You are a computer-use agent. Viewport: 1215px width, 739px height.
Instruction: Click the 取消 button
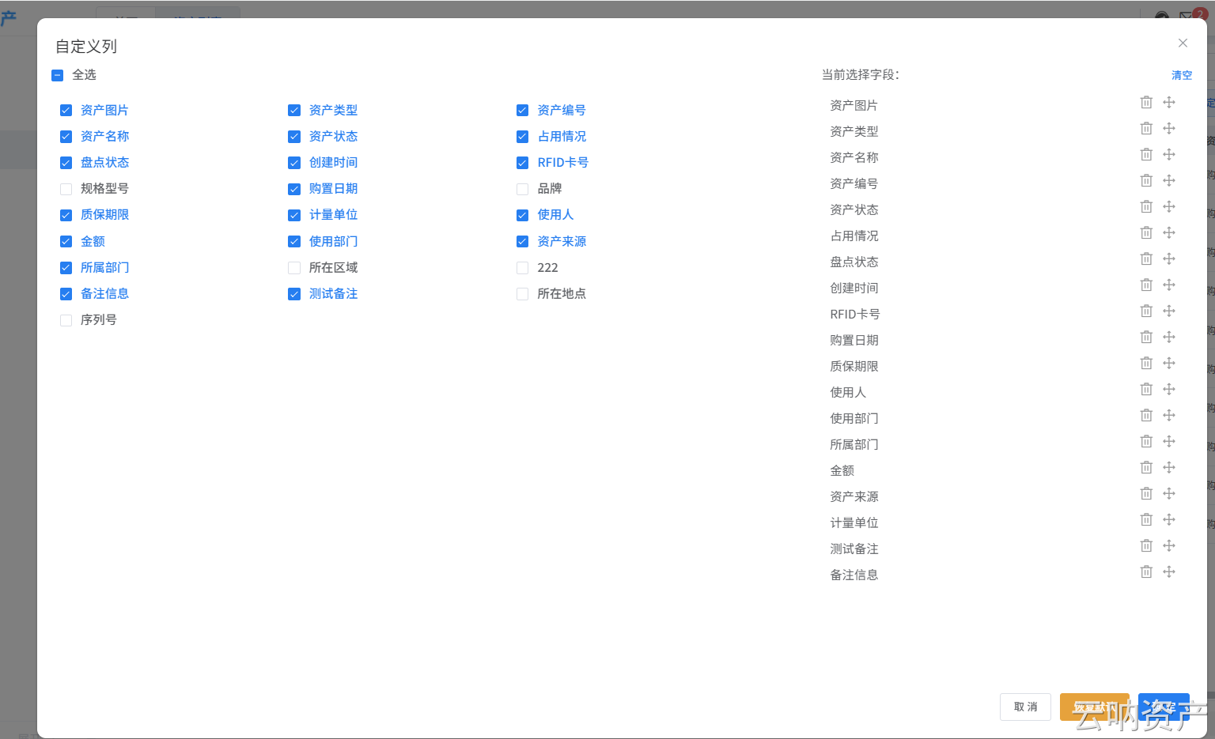1025,707
